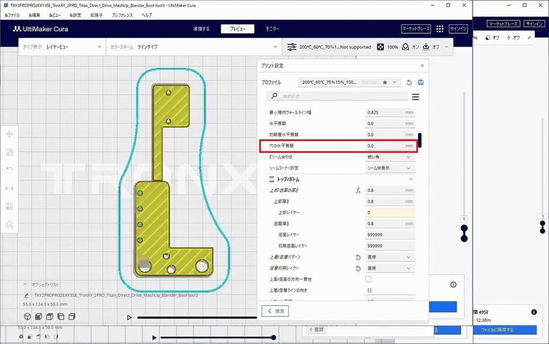Click the fx icon beside 上部/底面の厚さ
The image size is (549, 344).
[x=358, y=190]
